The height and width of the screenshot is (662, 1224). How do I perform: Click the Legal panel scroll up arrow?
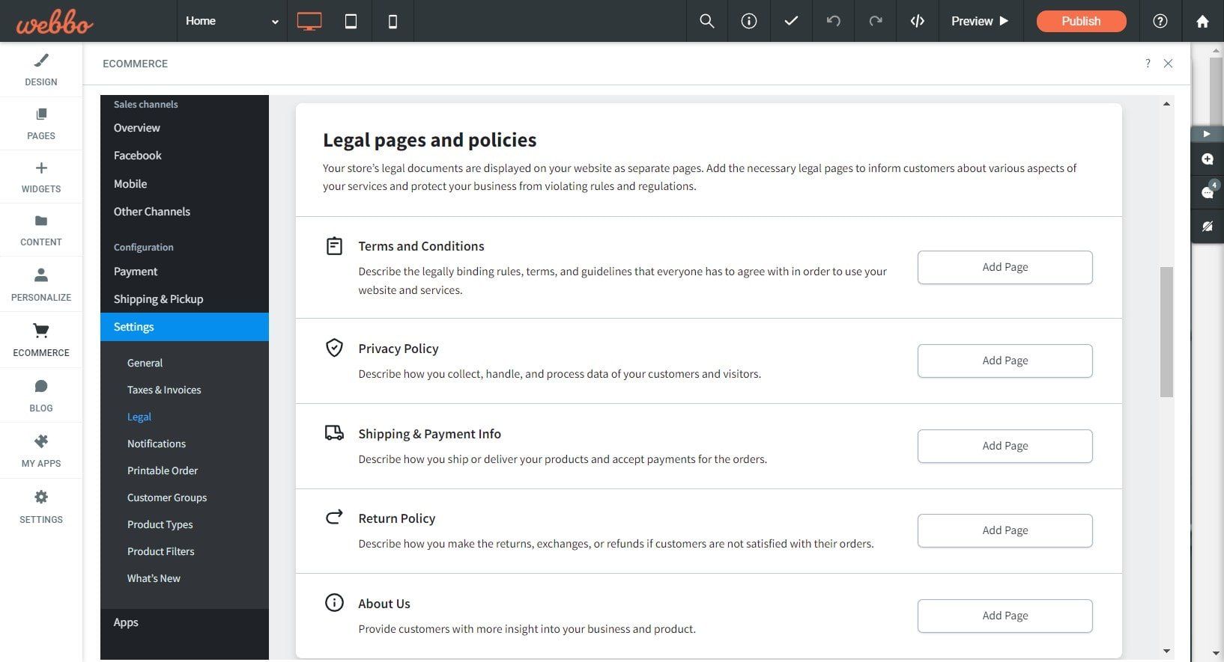pos(1166,104)
